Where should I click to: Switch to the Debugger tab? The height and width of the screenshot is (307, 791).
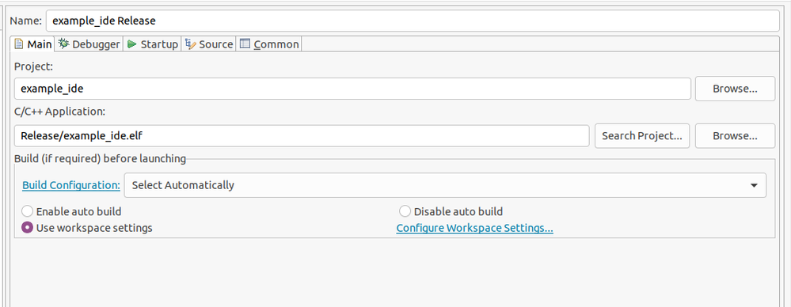(x=89, y=44)
